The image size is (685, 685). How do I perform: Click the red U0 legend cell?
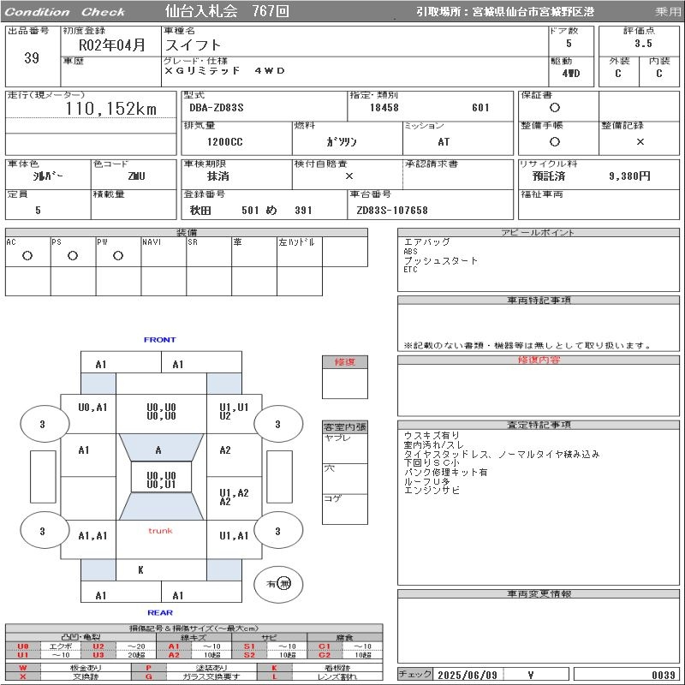(x=23, y=646)
